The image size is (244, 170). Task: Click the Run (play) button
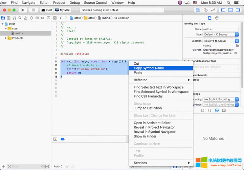coord(23,10)
